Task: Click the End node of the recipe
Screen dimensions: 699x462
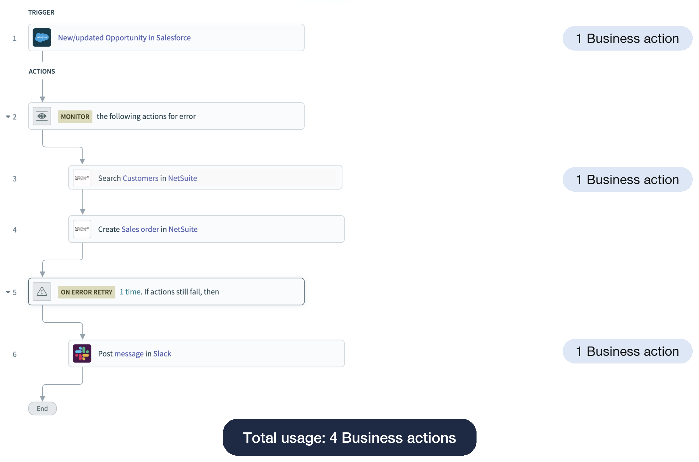Action: pos(42,408)
